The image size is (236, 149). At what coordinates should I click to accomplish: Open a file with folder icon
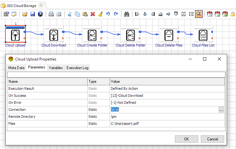25,14
